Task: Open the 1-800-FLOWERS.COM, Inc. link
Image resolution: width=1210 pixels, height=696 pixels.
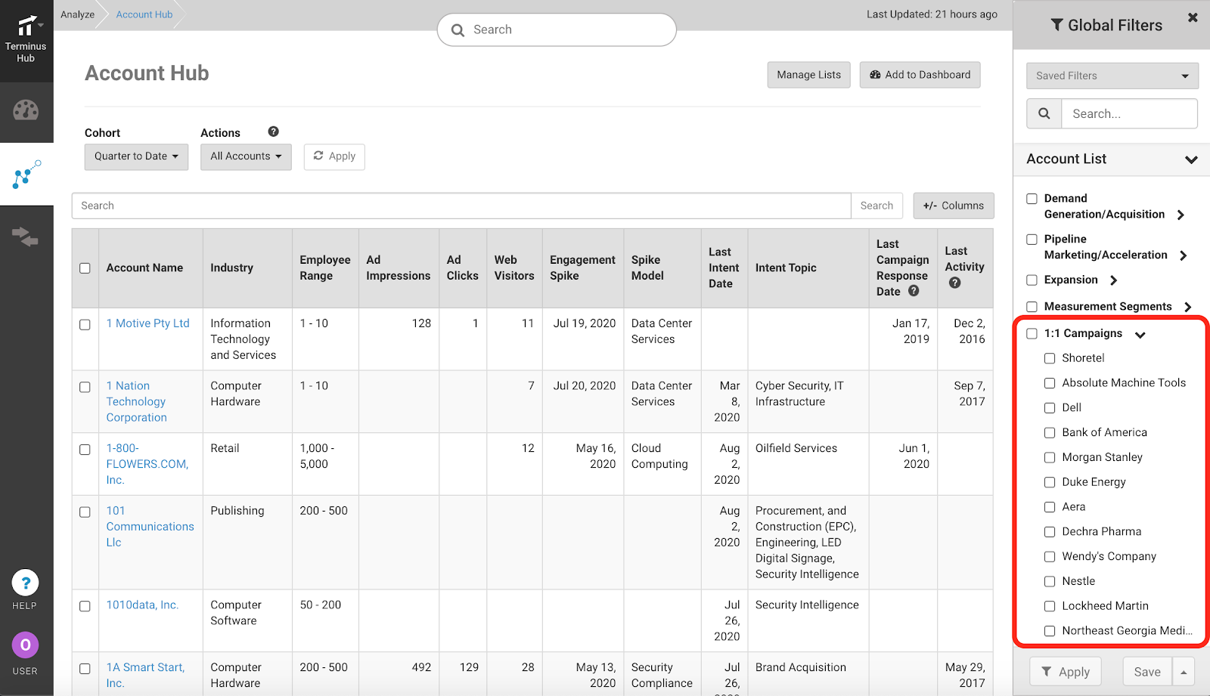Action: click(x=147, y=464)
